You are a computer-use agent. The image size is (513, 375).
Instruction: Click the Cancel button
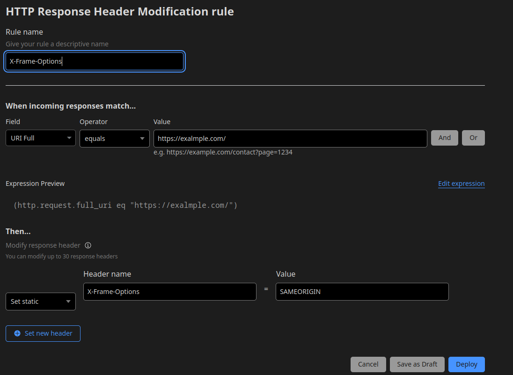point(368,364)
